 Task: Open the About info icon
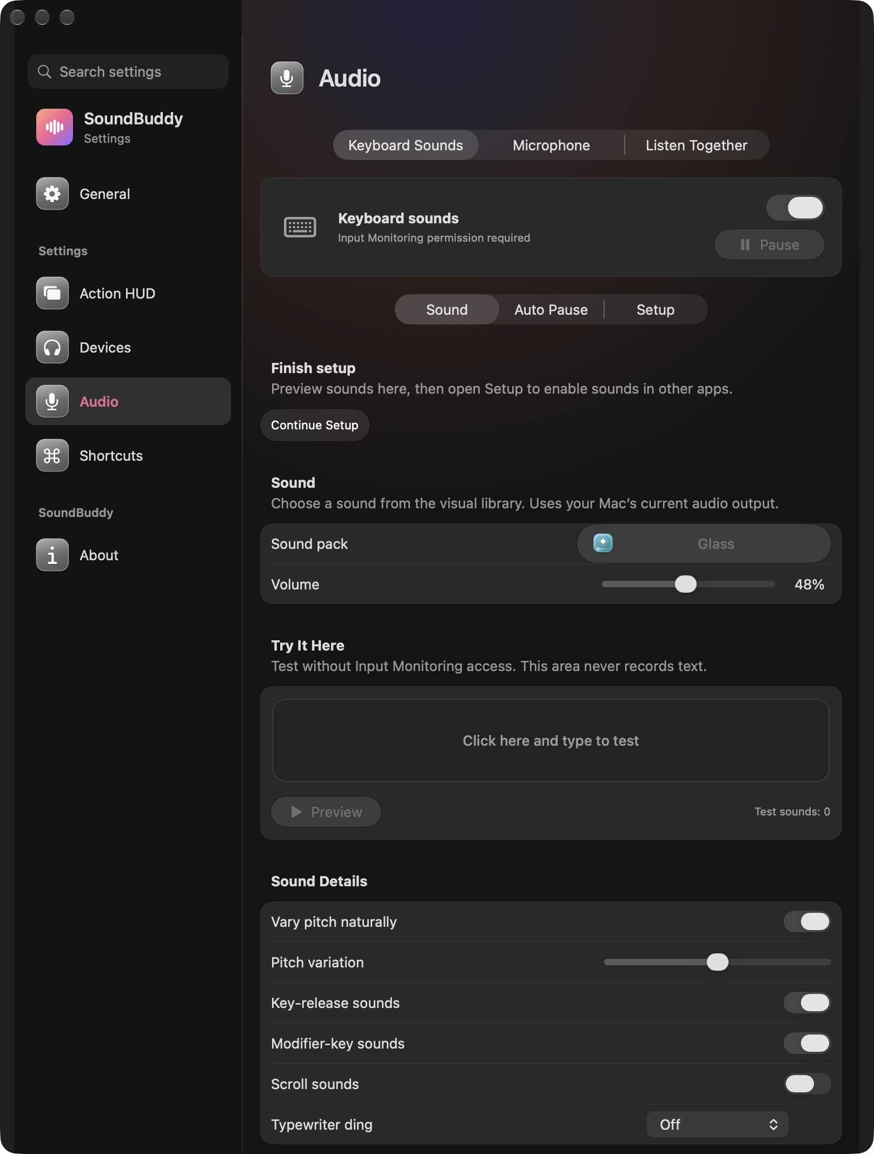(x=52, y=555)
